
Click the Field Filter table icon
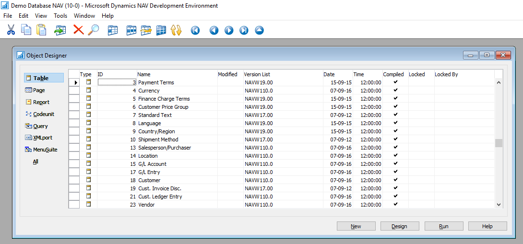coord(113,30)
